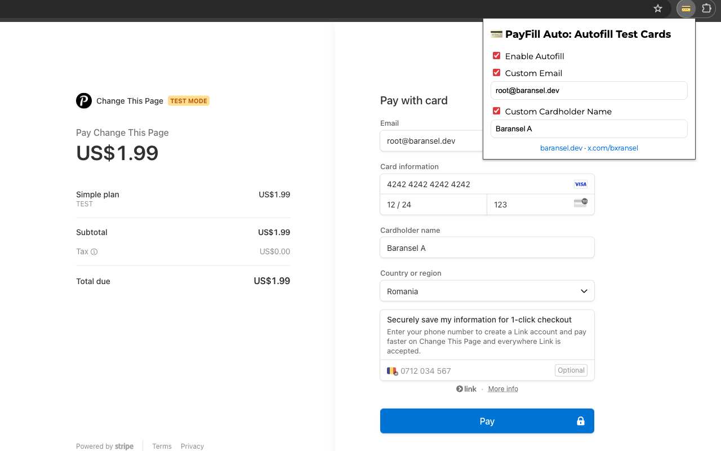721x451 pixels.
Task: Click the PayFill Auto popup title
Action: (x=588, y=34)
